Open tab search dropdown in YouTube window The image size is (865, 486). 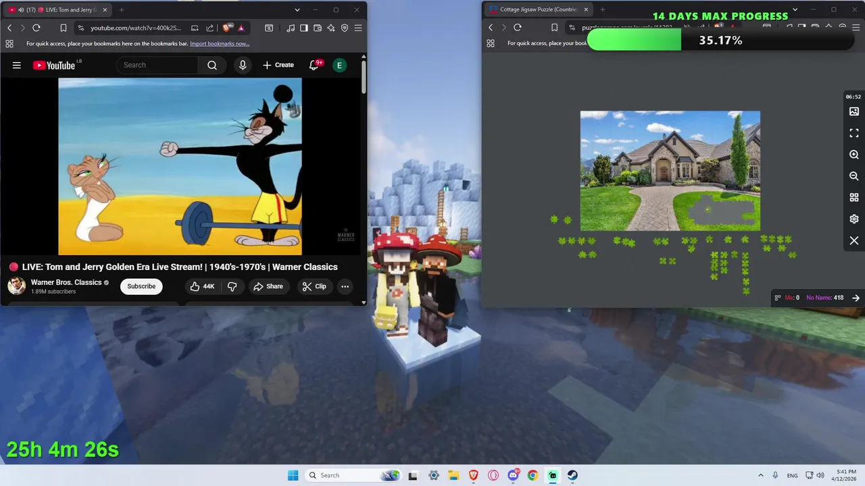[297, 10]
